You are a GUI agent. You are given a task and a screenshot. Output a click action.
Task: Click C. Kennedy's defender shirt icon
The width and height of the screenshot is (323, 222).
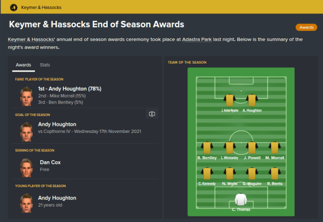206,173
